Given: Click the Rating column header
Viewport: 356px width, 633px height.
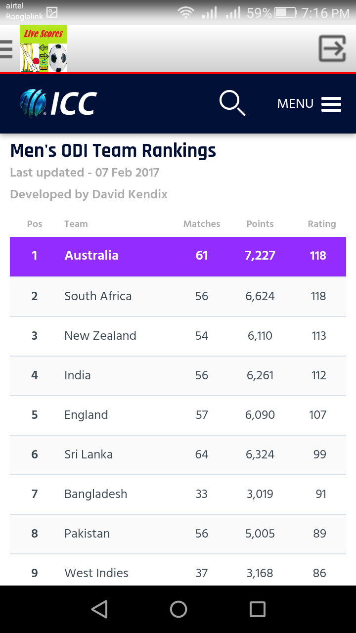Looking at the screenshot, I should click(x=321, y=224).
